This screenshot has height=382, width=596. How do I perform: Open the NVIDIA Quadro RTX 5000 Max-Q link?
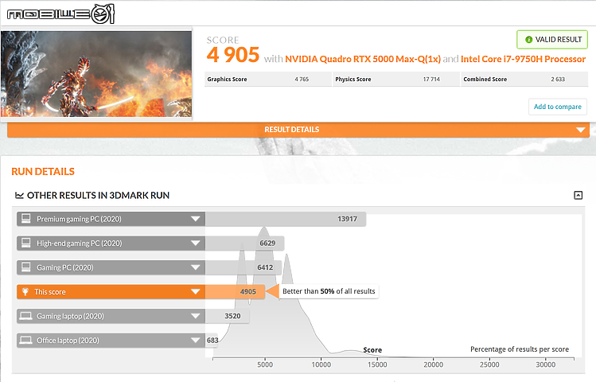[363, 60]
